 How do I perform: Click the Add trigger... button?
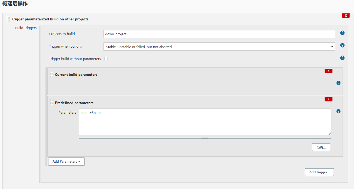click(x=319, y=172)
